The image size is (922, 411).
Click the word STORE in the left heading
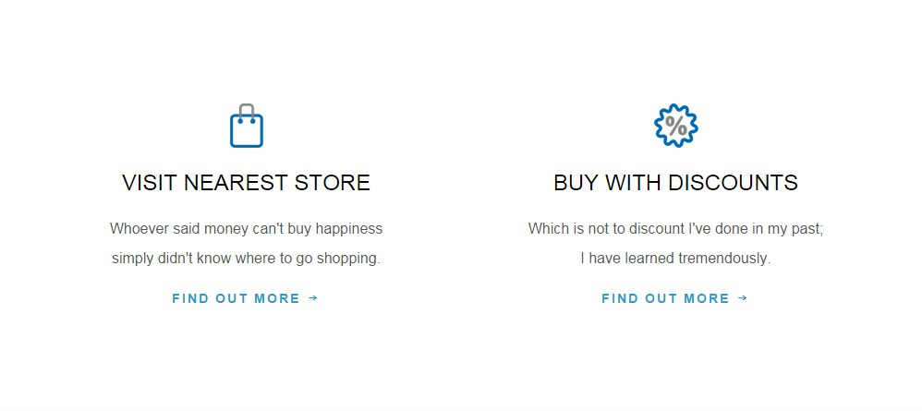(x=333, y=182)
